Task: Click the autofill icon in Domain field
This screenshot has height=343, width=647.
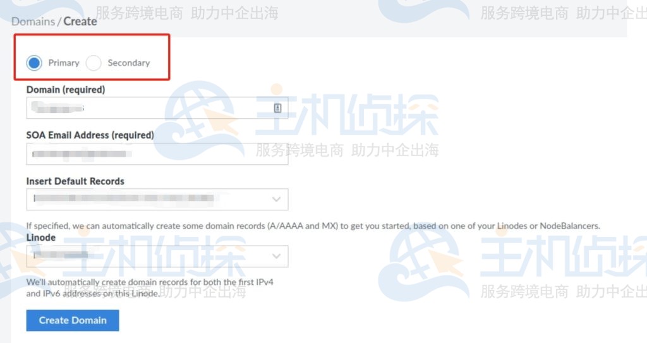Action: pos(278,108)
